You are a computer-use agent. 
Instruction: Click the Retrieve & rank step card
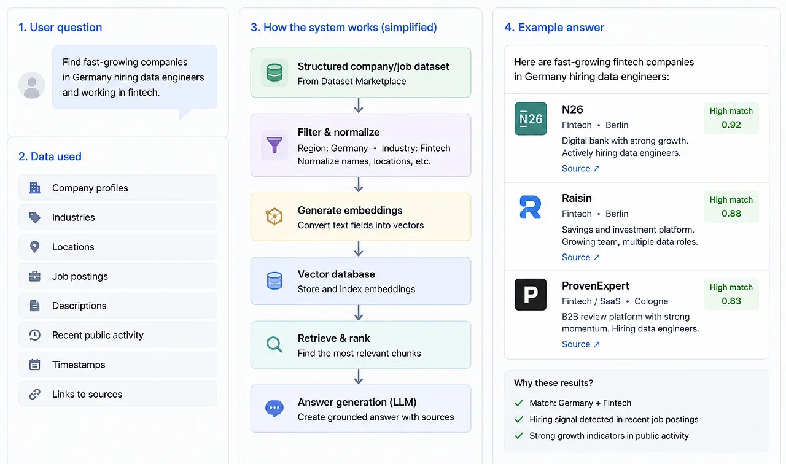pos(360,345)
